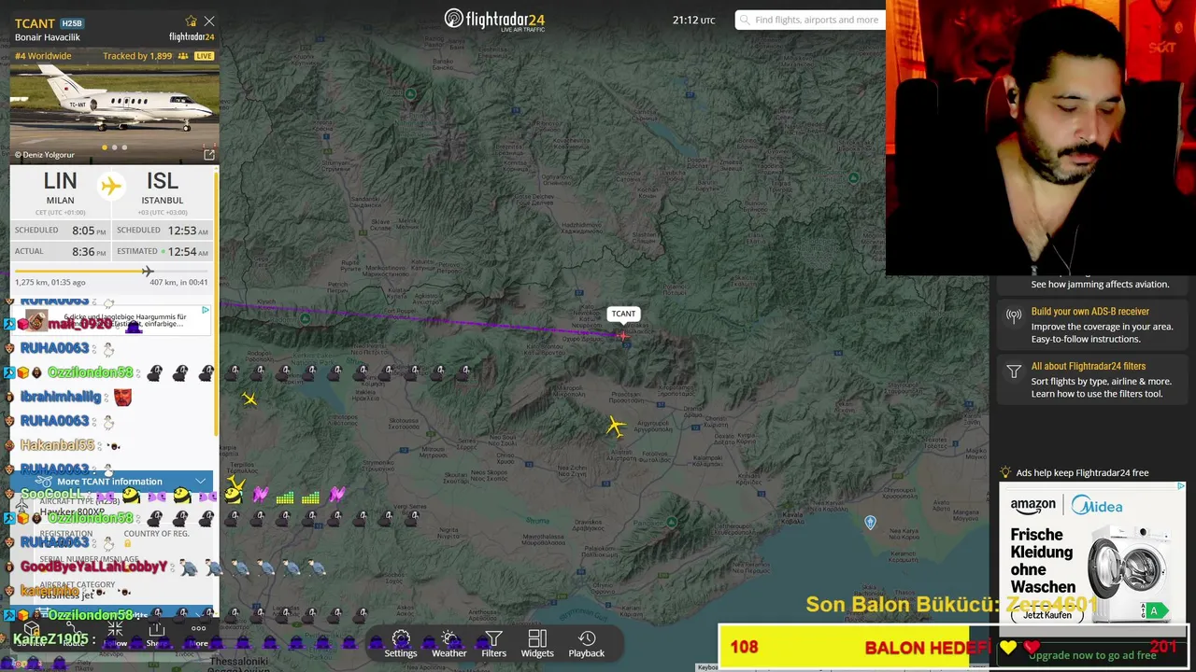The image size is (1196, 672).
Task: Expand More TCANT information chevron
Action: click(200, 482)
